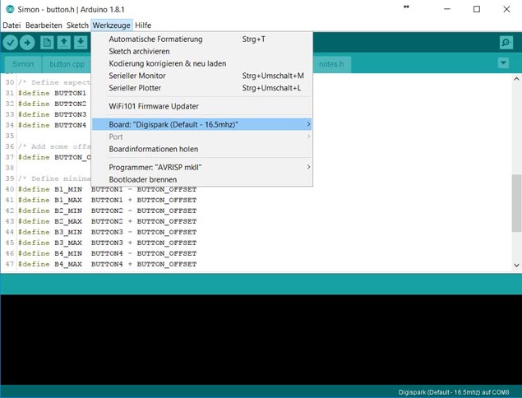Click the black console output area
The width and height of the screenshot is (522, 398).
point(261,340)
